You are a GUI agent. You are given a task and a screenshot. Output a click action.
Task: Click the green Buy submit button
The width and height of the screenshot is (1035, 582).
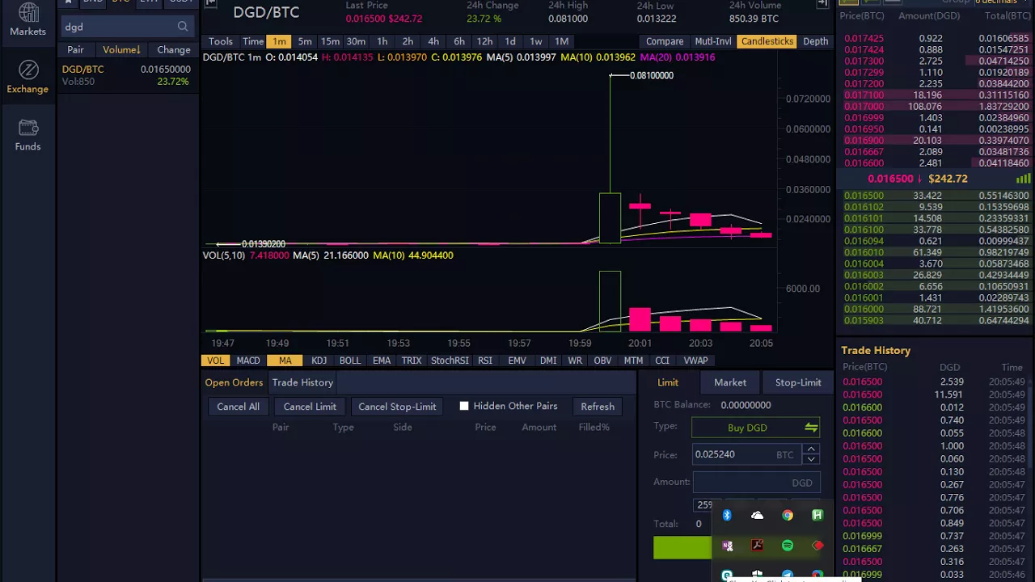(682, 548)
